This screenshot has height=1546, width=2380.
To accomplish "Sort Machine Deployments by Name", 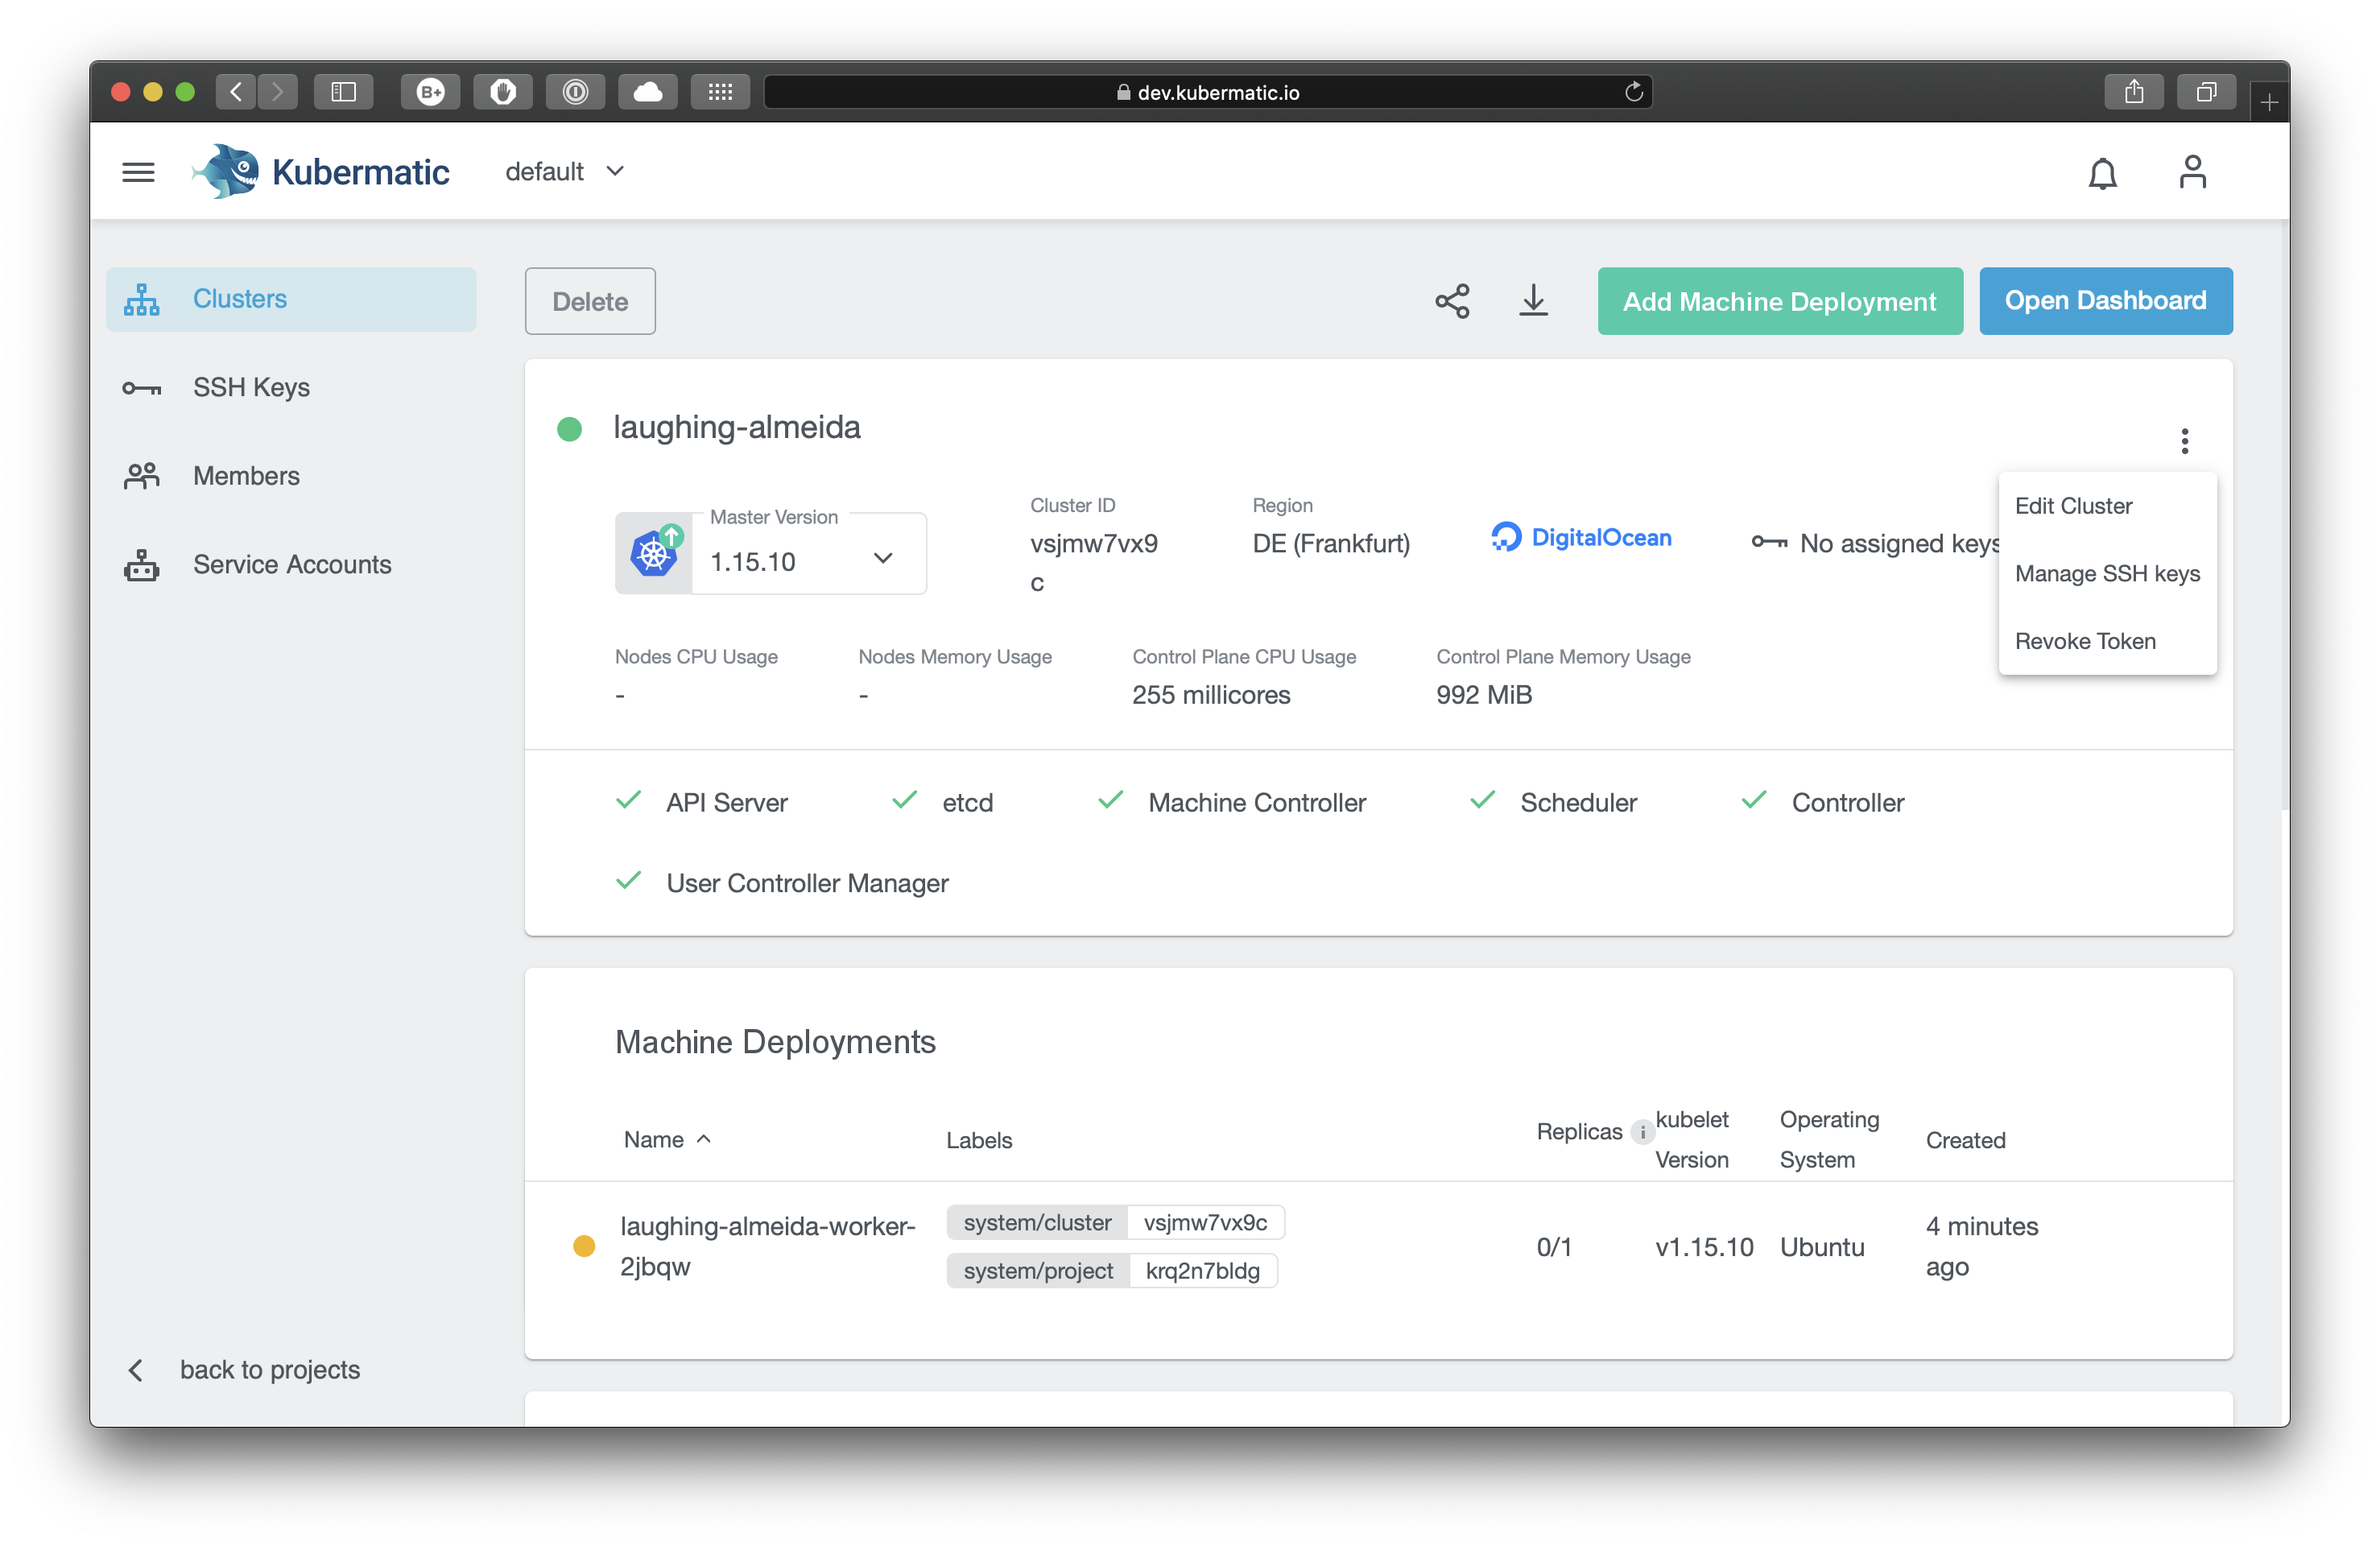I will (667, 1139).
